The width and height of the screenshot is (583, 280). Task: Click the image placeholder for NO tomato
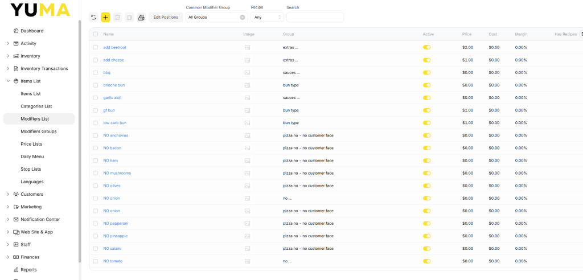pyautogui.click(x=247, y=261)
